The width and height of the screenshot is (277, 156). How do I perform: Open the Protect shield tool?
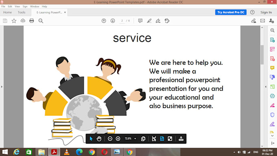[272, 115]
